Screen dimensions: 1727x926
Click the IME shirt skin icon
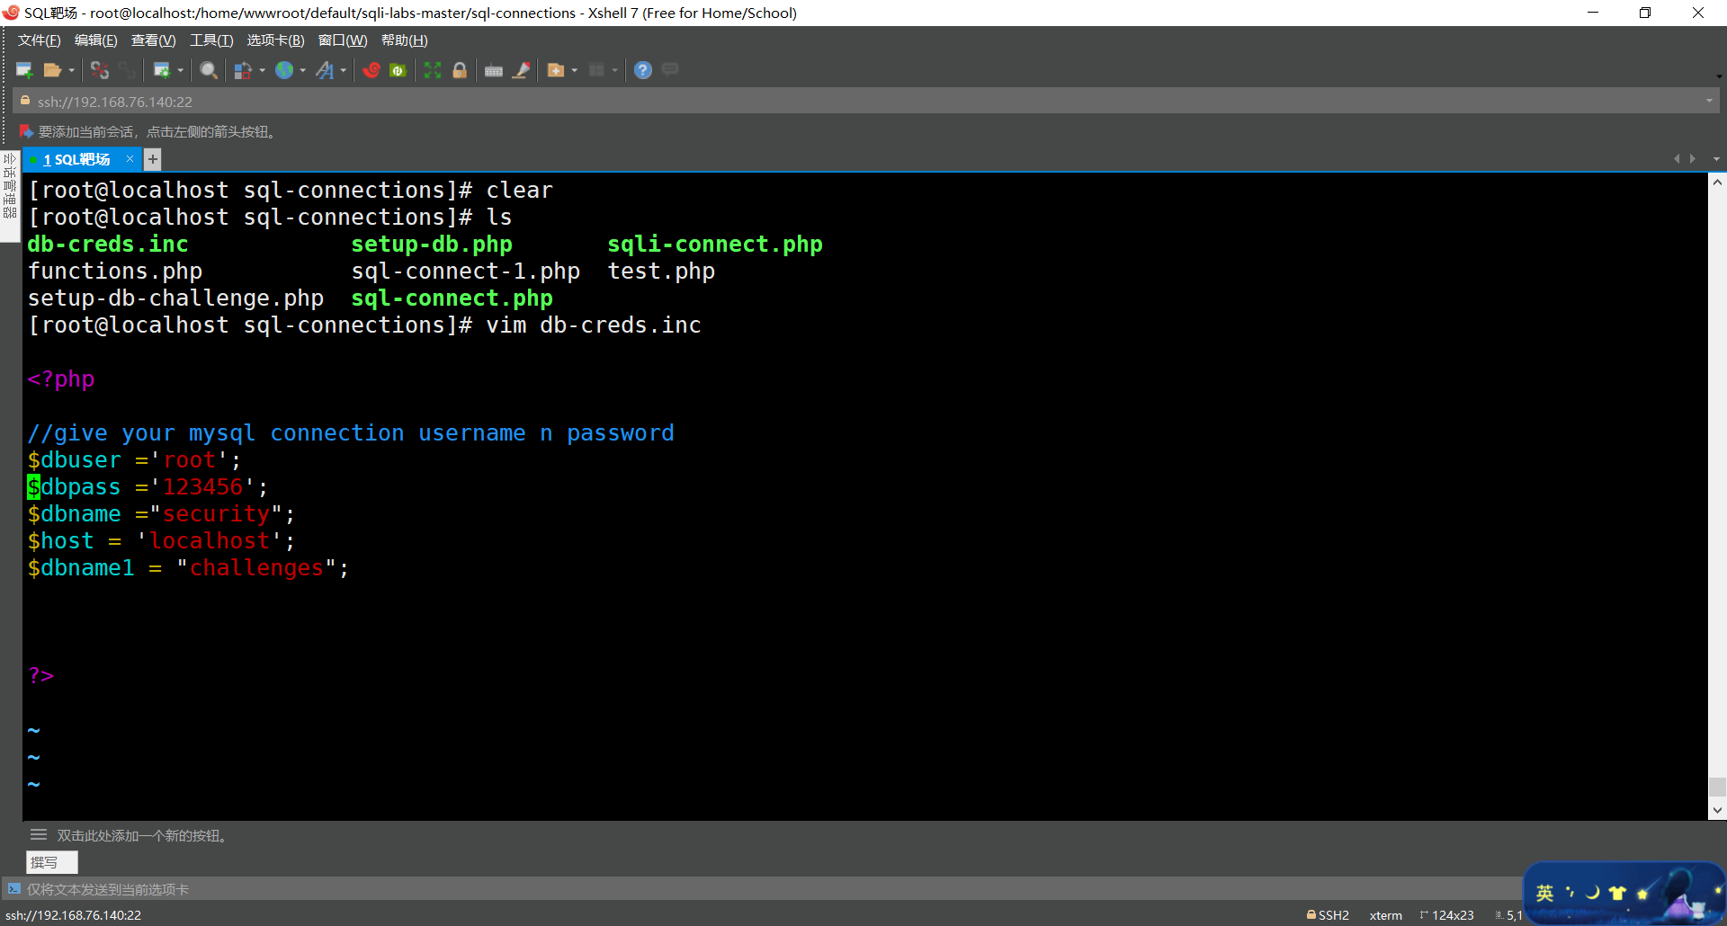pos(1617,893)
